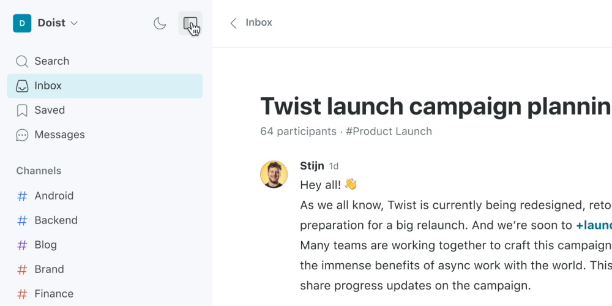612x306 pixels.
Task: Open the #Product Launch channel link
Action: coord(389,132)
